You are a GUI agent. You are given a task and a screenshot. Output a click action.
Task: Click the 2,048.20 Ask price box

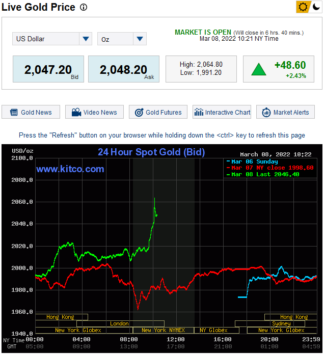124,69
